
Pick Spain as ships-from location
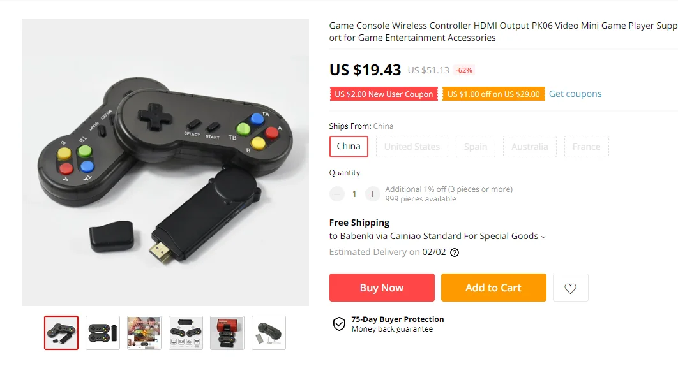pyautogui.click(x=475, y=147)
